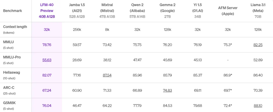The image size is (273, 112).
Task: Click the highlighted 78.76 MMLU cell
Action: (47, 45)
